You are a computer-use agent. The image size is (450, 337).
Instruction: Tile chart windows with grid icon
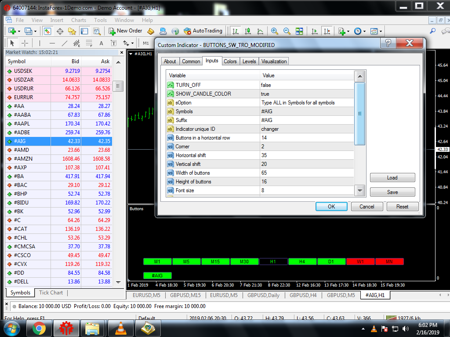[x=299, y=31]
